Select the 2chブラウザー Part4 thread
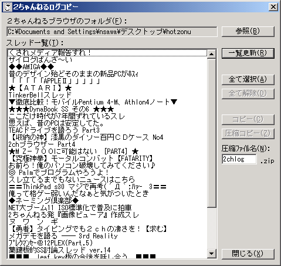The height and width of the screenshot is (266, 281). point(42,144)
